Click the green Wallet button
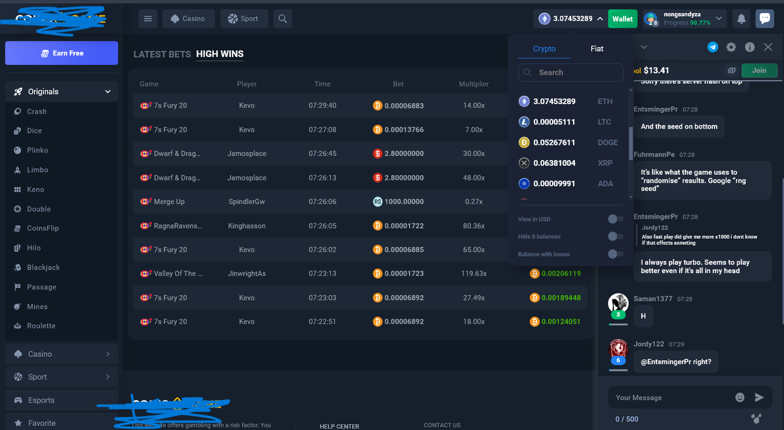 [x=622, y=19]
